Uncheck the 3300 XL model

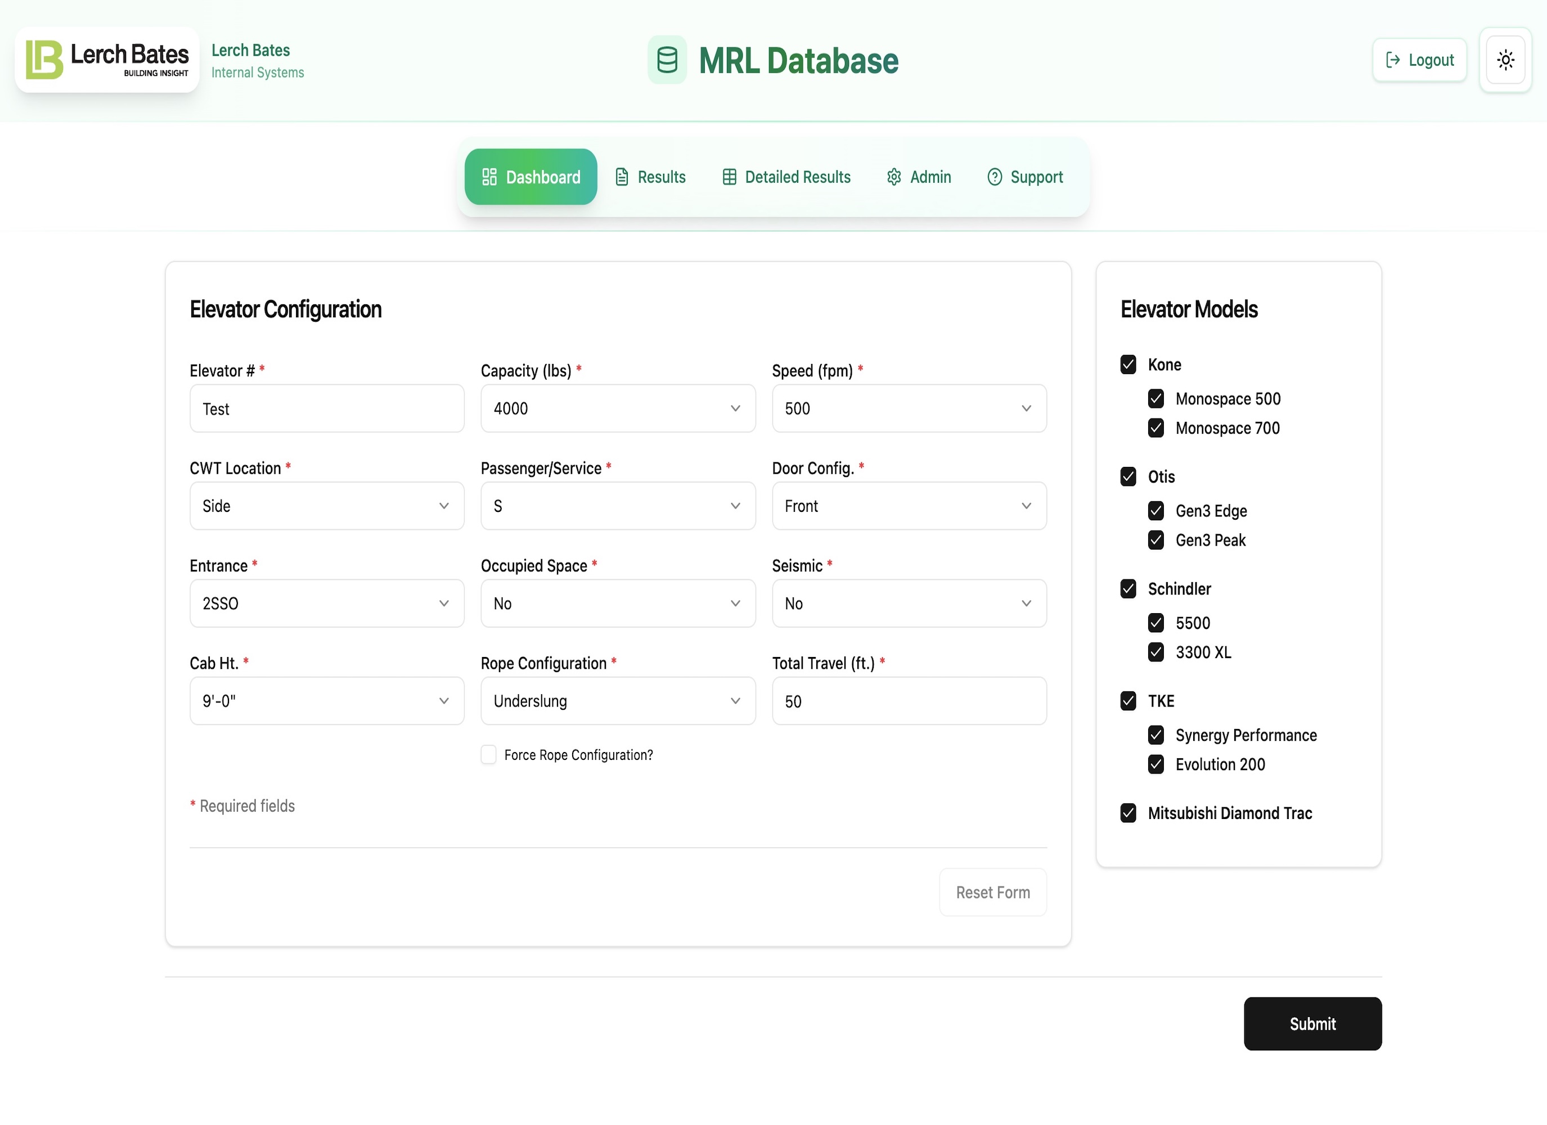pos(1155,652)
